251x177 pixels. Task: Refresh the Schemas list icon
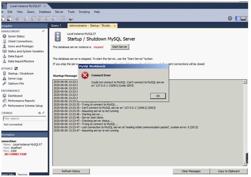pyautogui.click(x=39, y=113)
